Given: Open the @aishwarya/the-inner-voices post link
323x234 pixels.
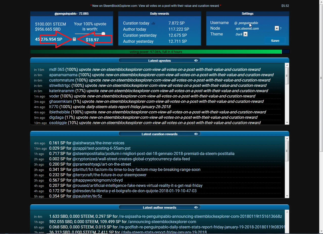Looking at the screenshot, I should tap(98, 143).
